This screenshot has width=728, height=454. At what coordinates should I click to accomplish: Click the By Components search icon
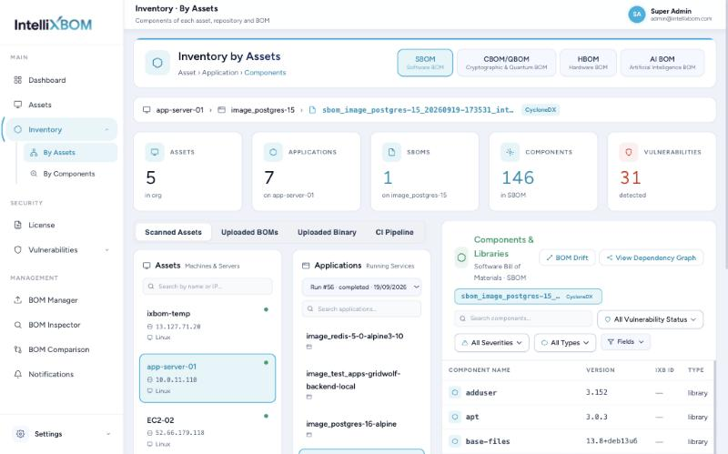[x=34, y=174]
